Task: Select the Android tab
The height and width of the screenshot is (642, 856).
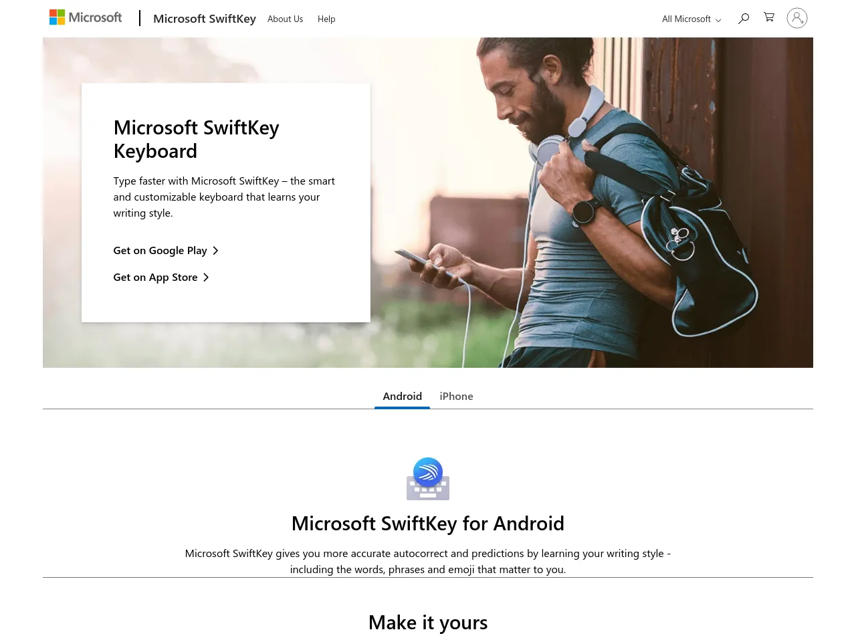Action: click(x=402, y=396)
